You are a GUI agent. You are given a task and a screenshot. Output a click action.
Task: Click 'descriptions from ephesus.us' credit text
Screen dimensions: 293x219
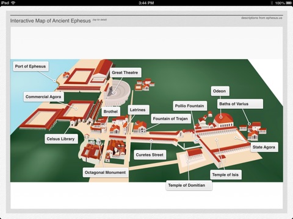click(262, 18)
